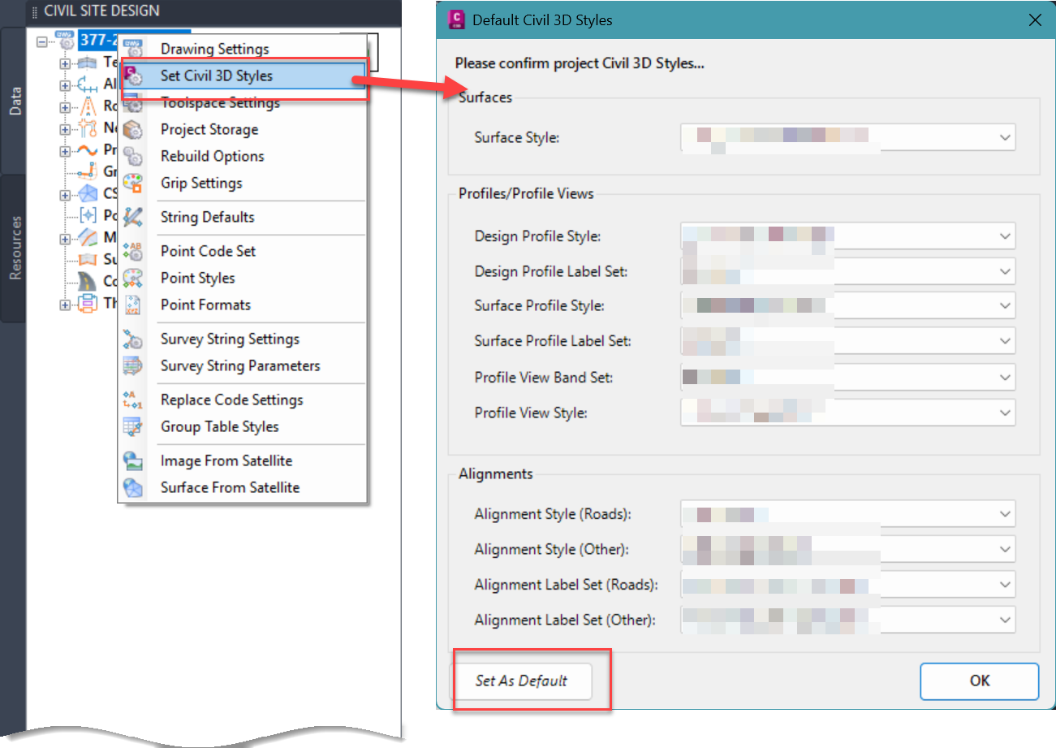Viewport: 1056px width, 748px height.
Task: Collapse the project root tree node
Action: (x=42, y=41)
